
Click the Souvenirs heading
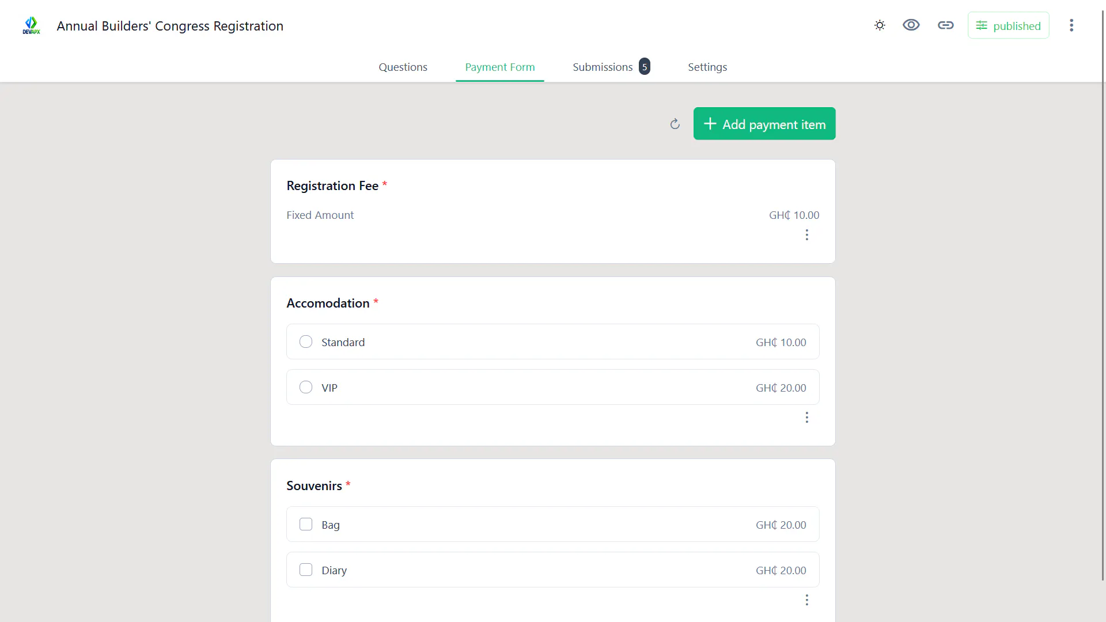(x=314, y=486)
